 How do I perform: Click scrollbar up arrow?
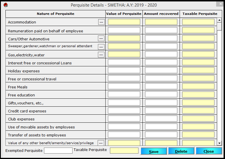tap(219, 20)
